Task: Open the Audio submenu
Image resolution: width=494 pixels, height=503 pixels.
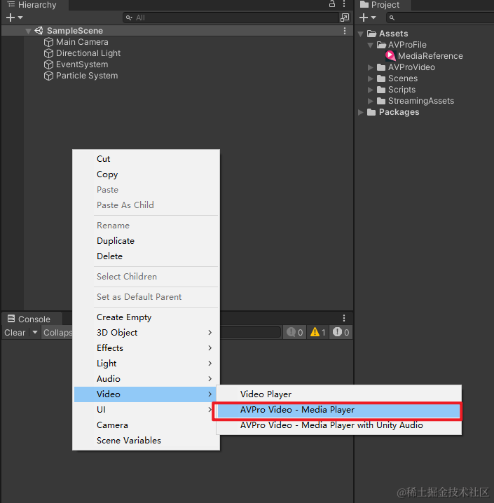Action: pyautogui.click(x=147, y=379)
